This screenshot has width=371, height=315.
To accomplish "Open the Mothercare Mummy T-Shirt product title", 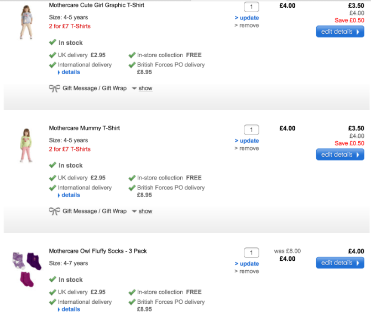I will click(x=84, y=128).
